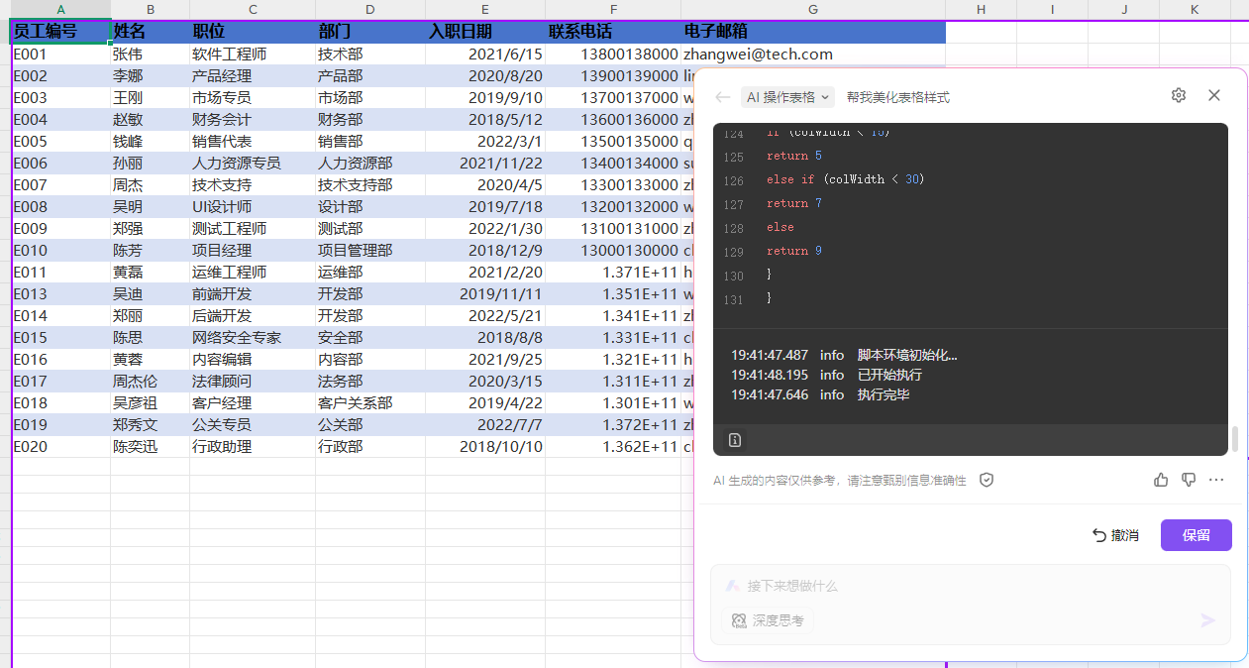Select the 职位 header cell

coord(253,32)
